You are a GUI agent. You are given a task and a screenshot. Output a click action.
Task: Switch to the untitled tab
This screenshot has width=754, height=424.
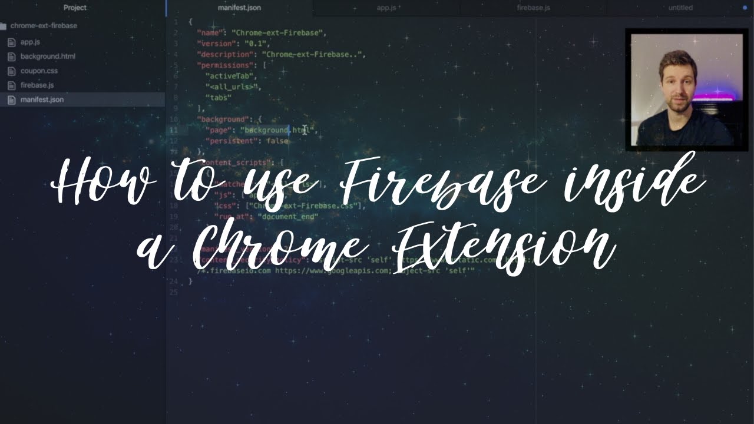tap(680, 8)
